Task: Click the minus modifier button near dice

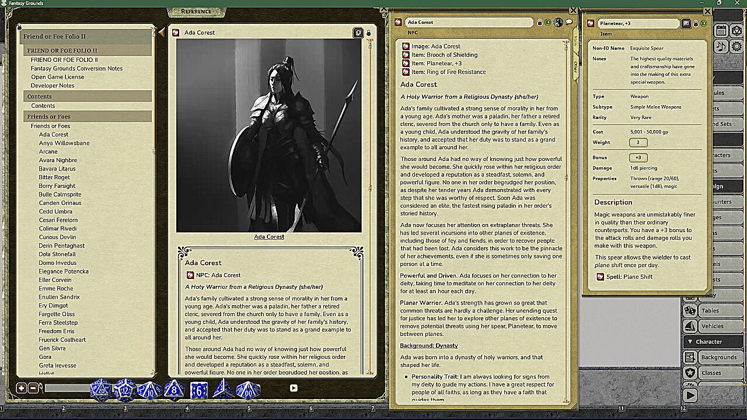Action: (33, 388)
